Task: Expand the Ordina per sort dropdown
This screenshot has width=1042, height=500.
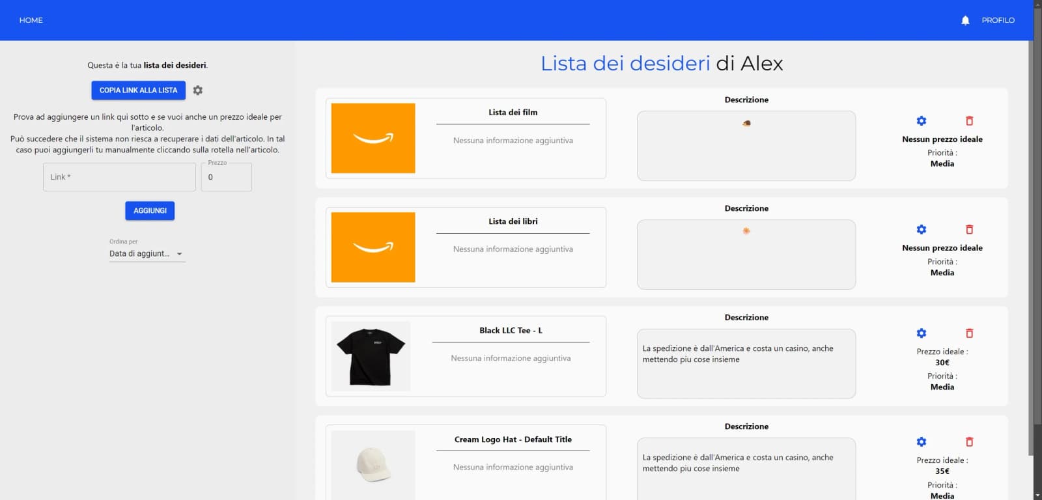Action: pyautogui.click(x=147, y=254)
